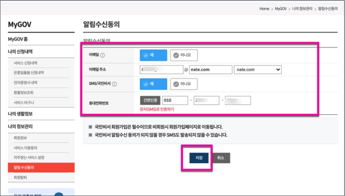345x196 pixels.
Task: Open 전자증명서 내역 in sidebar
Action: point(25,83)
